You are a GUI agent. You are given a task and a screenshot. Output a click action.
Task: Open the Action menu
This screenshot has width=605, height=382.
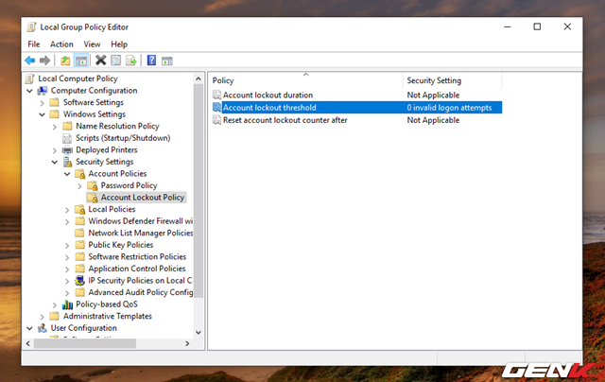click(x=61, y=44)
